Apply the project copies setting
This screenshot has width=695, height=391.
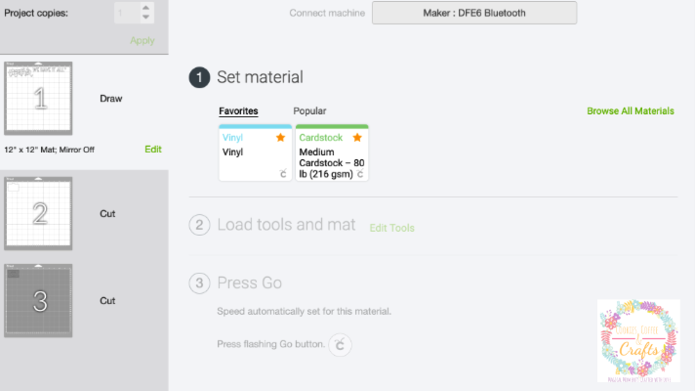click(x=143, y=41)
